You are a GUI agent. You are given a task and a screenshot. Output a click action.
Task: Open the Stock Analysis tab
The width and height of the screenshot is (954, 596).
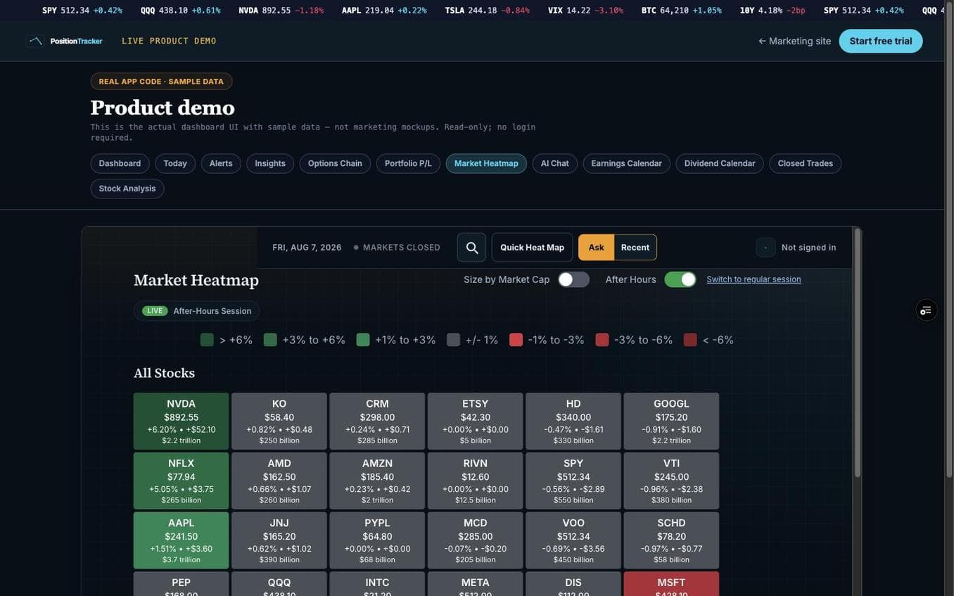click(x=127, y=189)
